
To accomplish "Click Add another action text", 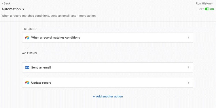I will coord(109,97).
